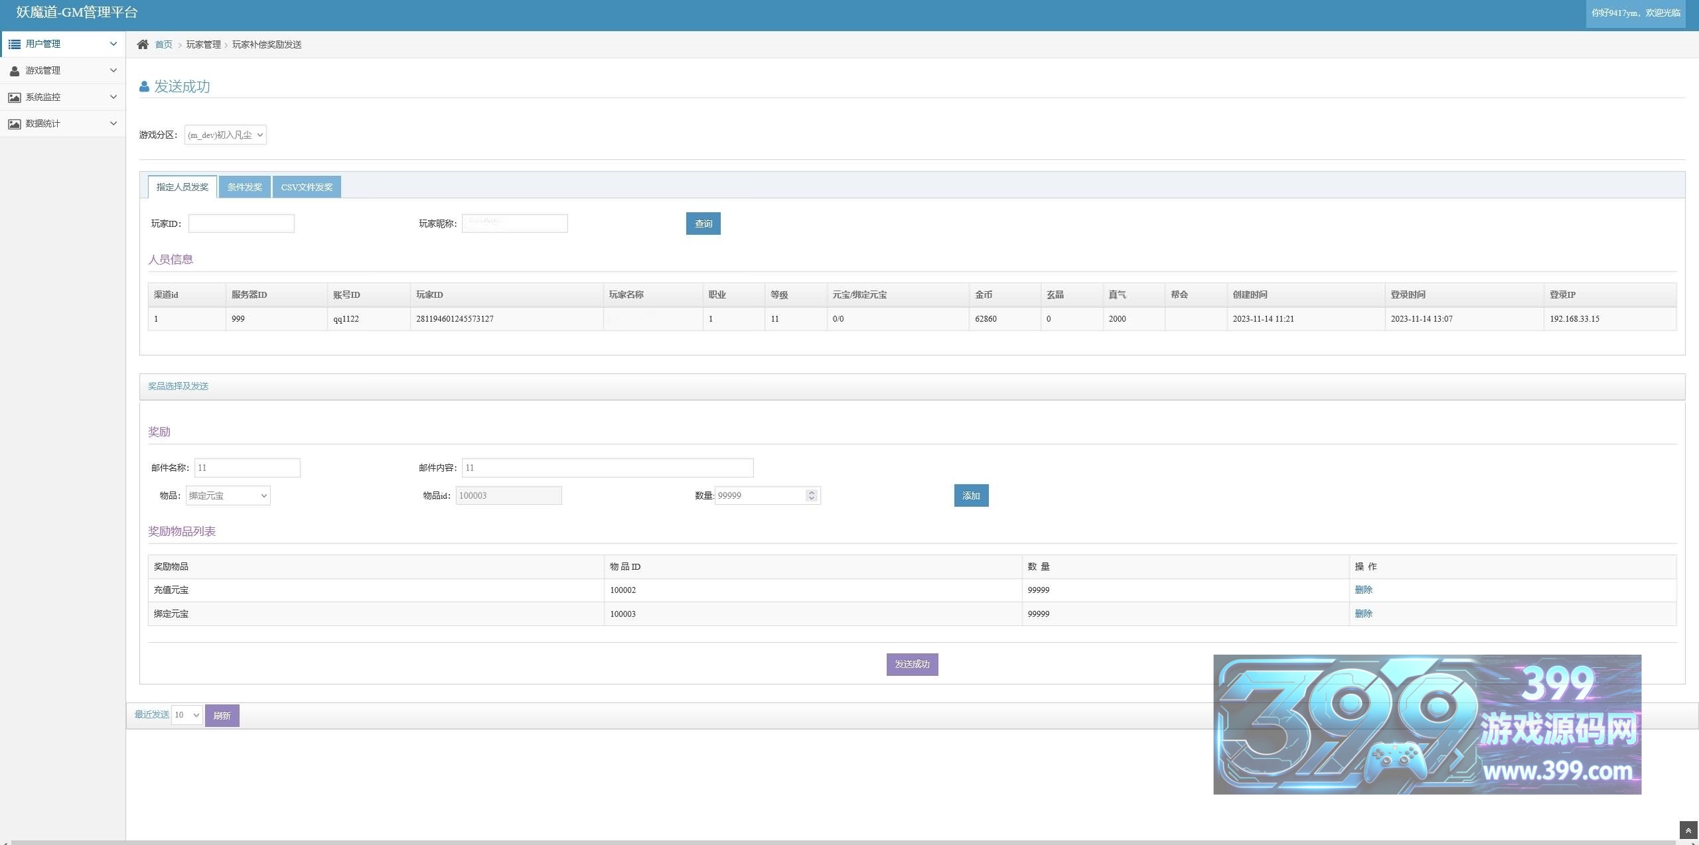
Task: Delete the 充值元宝 reward row
Action: point(1364,590)
